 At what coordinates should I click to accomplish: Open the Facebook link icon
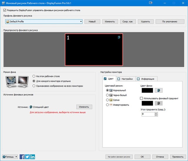tap(22, 157)
